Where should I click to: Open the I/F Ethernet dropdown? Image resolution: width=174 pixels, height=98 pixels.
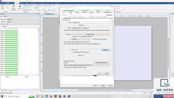(81, 39)
